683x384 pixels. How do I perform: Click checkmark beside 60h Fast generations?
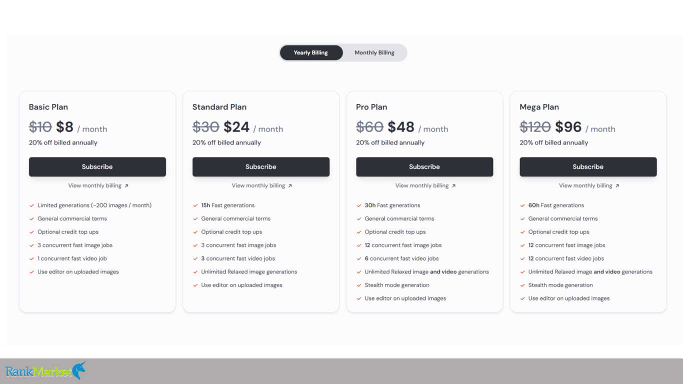click(x=522, y=205)
